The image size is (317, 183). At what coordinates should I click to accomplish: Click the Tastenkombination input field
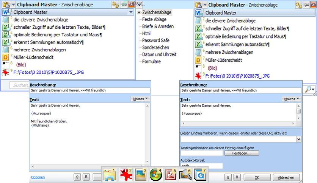202,153
